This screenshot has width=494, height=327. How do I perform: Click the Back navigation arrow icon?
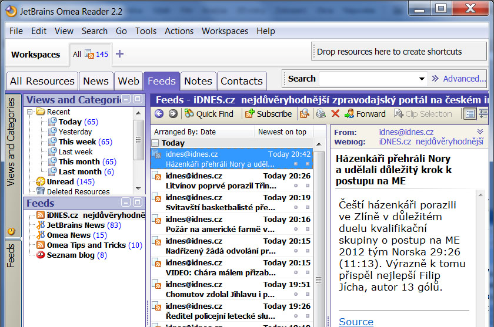click(x=159, y=113)
